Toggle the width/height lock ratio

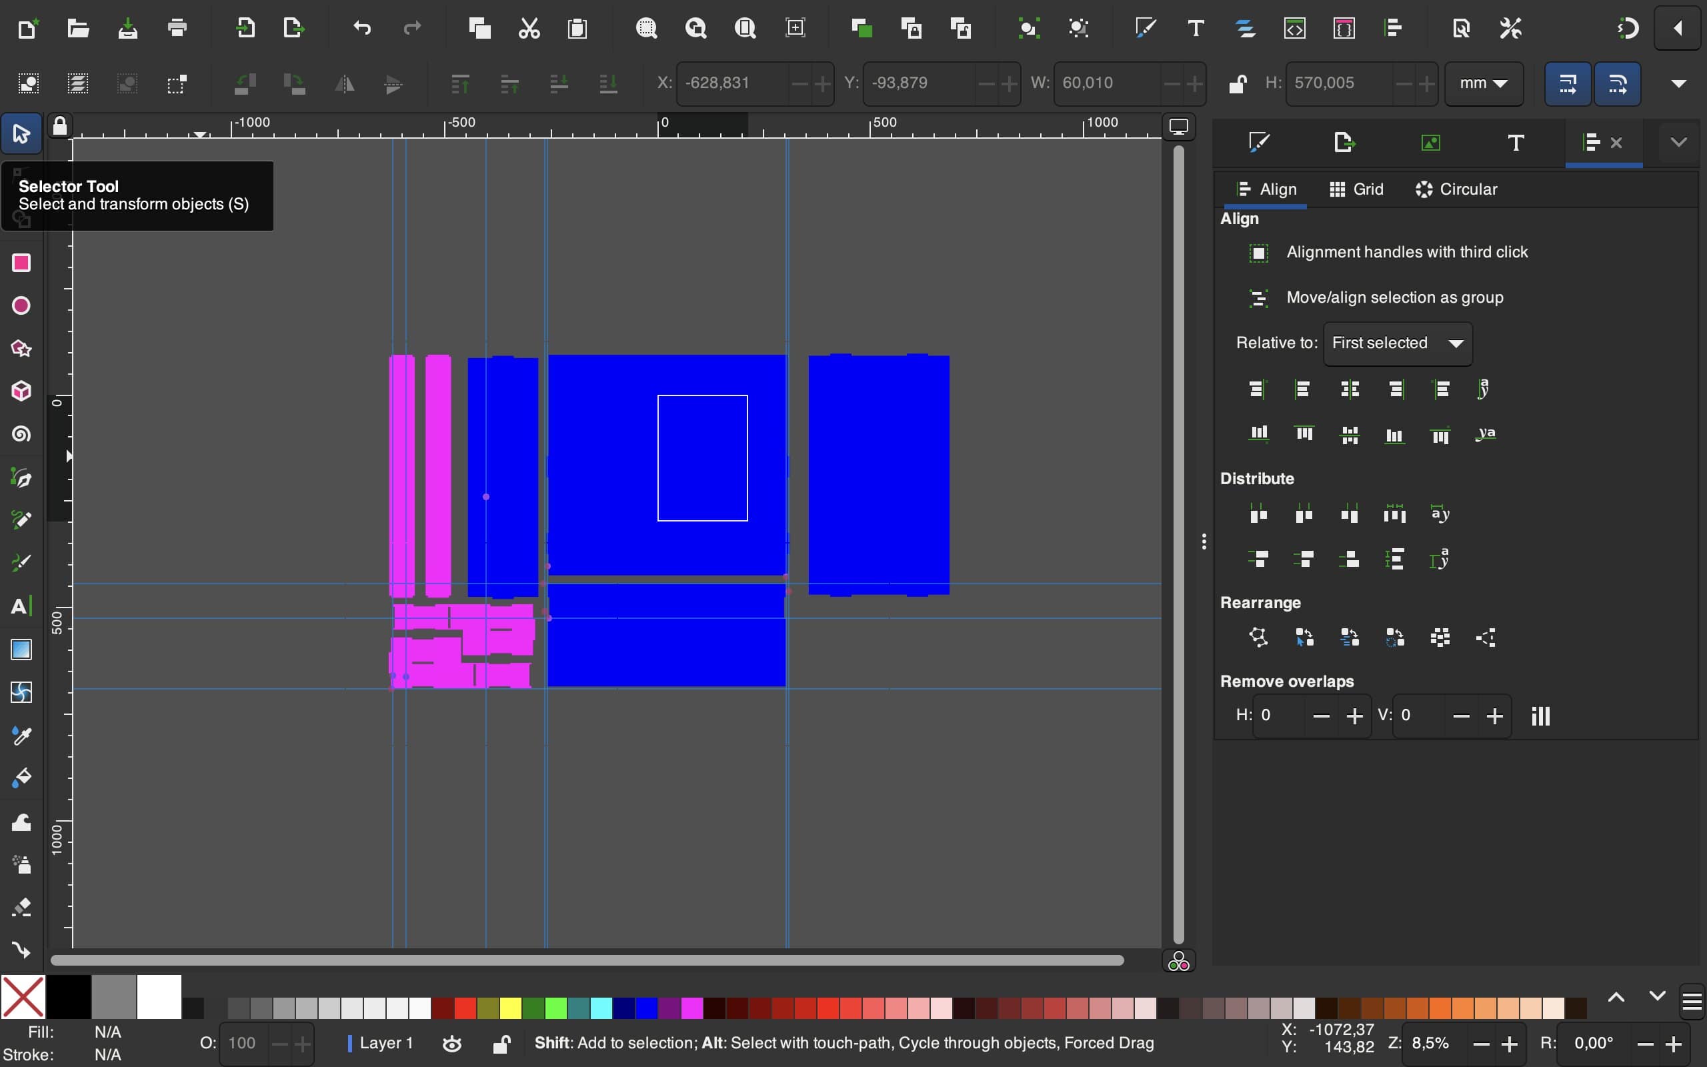[x=1237, y=83]
